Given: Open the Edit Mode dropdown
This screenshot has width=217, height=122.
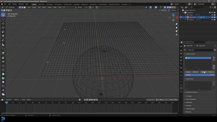Looking at the screenshot, I should 12,7.
